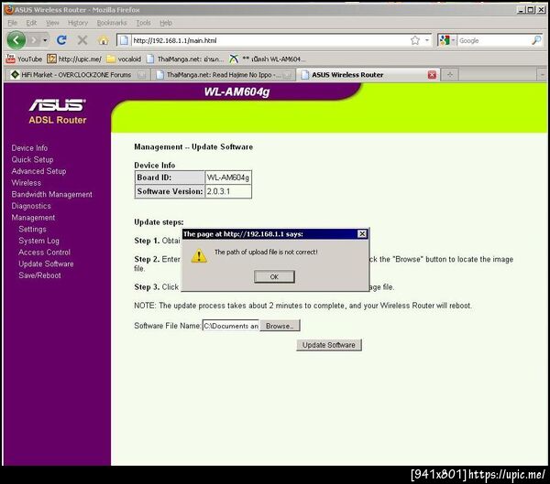Go to Home via house icon
Viewport: 550px width, 484px height.
point(103,40)
